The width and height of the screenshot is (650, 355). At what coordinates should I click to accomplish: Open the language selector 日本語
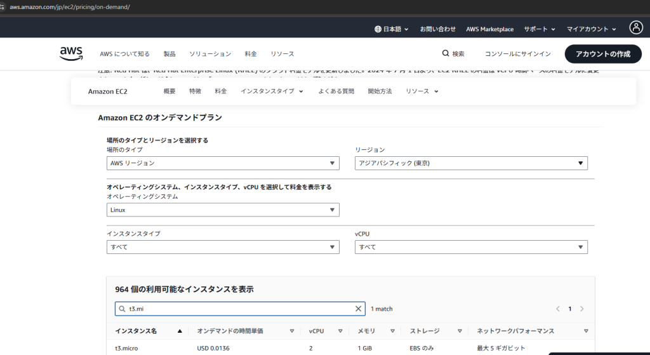click(x=392, y=29)
